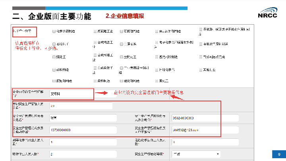Click the 特种作业人员数 field showing 2

[x=81, y=153]
